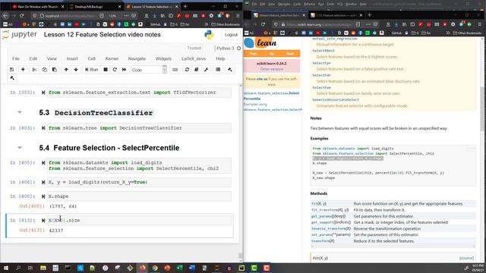The width and height of the screenshot is (486, 273).
Task: Click Up in scikit-learn navigation bar
Action: point(272,54)
